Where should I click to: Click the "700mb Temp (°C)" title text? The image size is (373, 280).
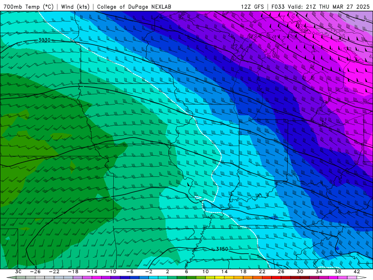point(28,7)
